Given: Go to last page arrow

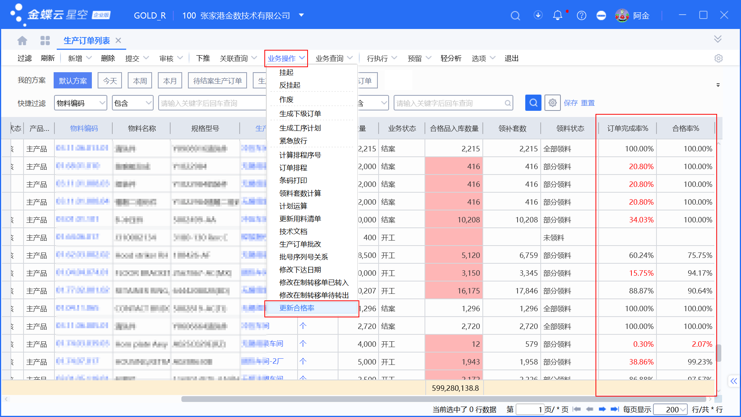Looking at the screenshot, I should tap(615, 409).
